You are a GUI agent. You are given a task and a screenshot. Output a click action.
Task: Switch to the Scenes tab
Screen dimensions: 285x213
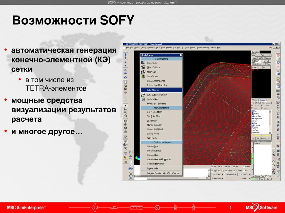click(262, 100)
